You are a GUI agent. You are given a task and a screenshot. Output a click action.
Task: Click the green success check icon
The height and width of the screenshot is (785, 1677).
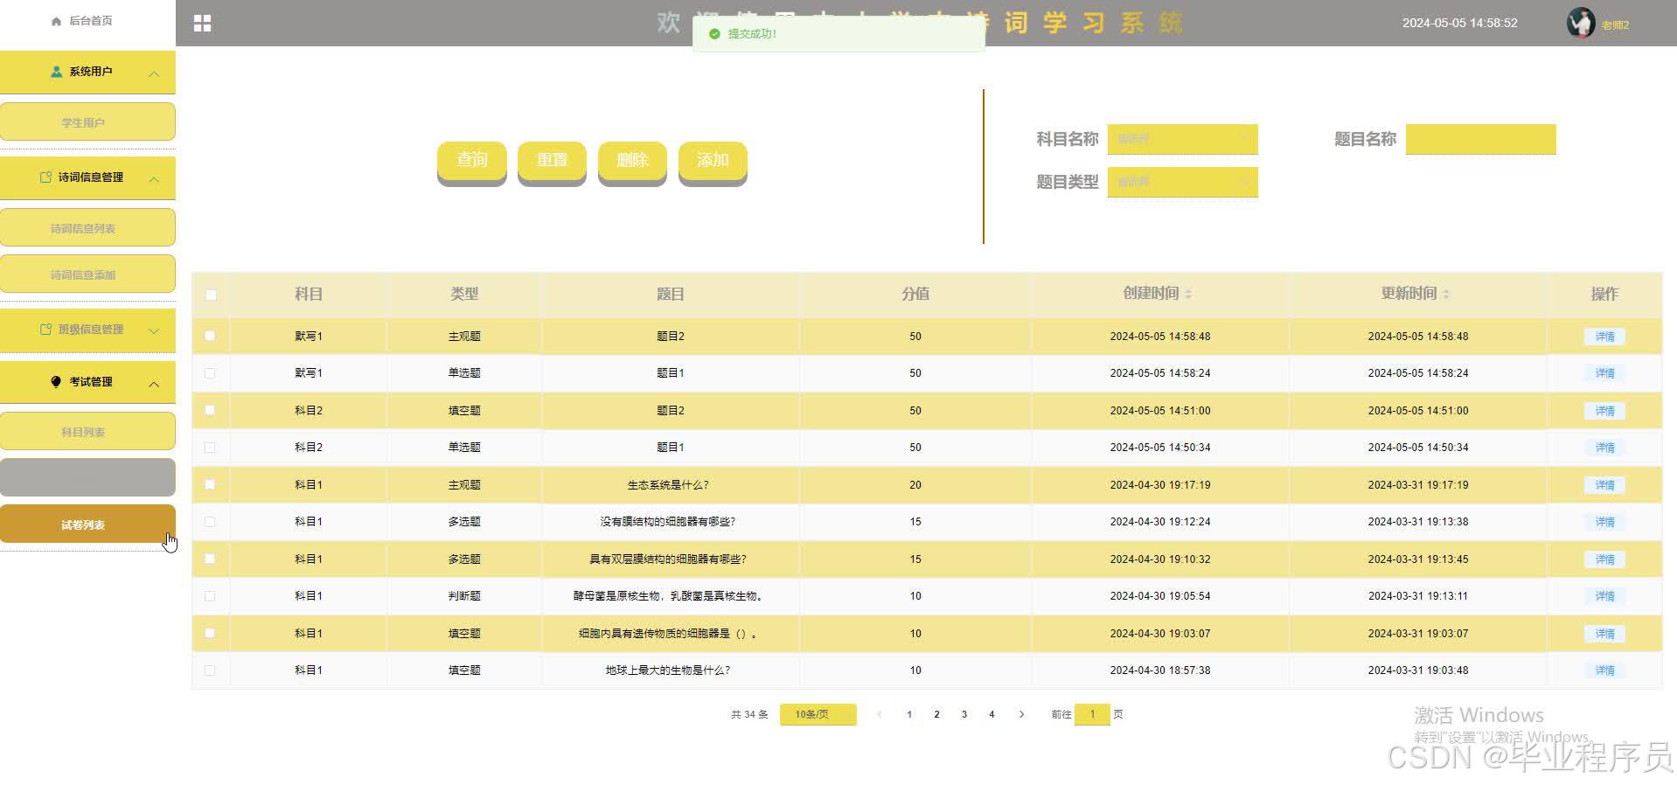[714, 34]
